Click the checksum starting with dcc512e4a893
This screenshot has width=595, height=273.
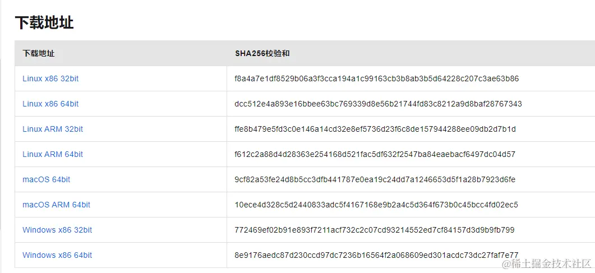[378, 104]
